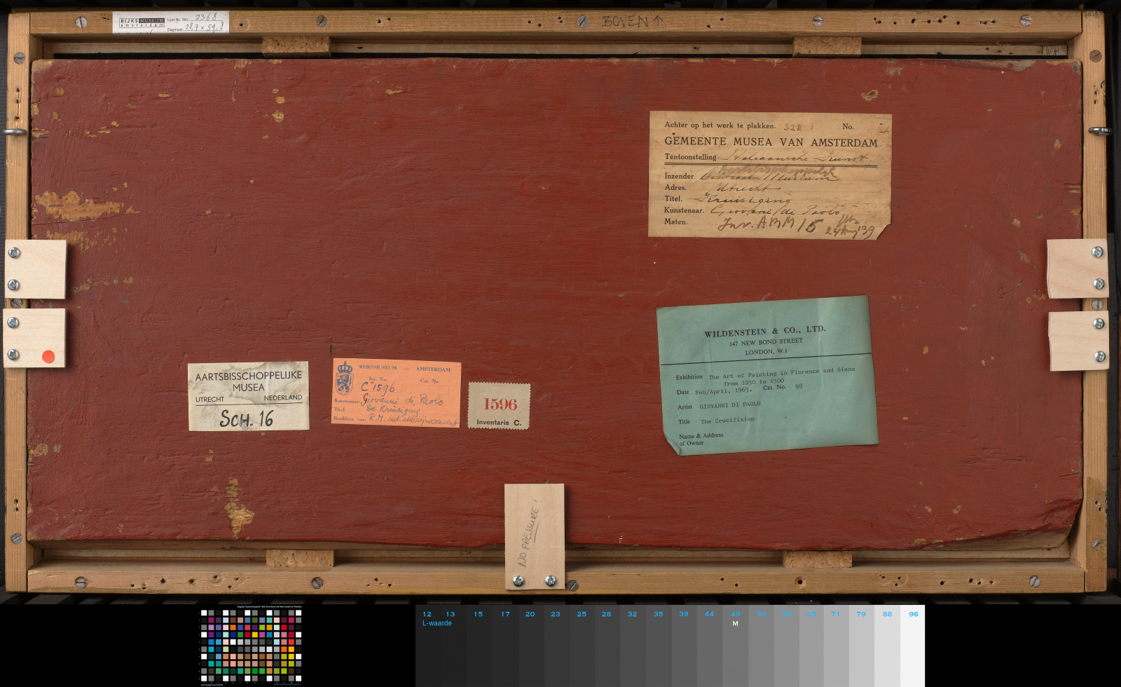
Task: Click the 'L-waarde' label on grayscale strip
Action: [437, 623]
